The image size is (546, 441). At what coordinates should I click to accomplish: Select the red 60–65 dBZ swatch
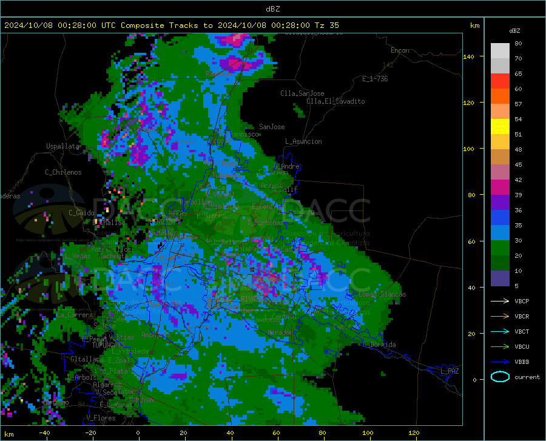pos(500,81)
